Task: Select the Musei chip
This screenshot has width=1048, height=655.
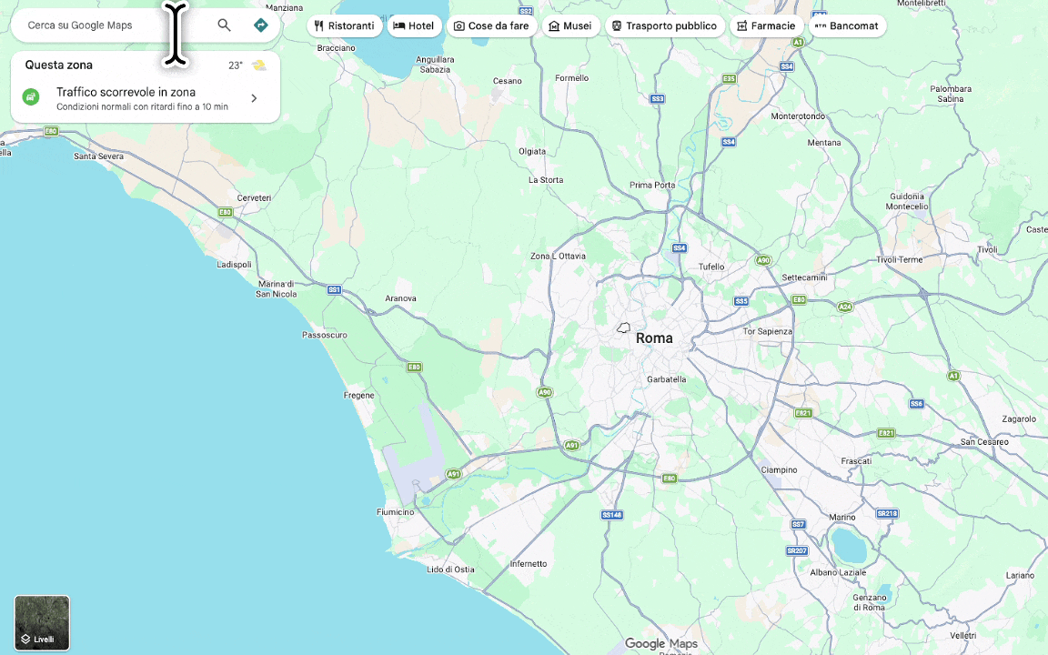Action: (570, 26)
